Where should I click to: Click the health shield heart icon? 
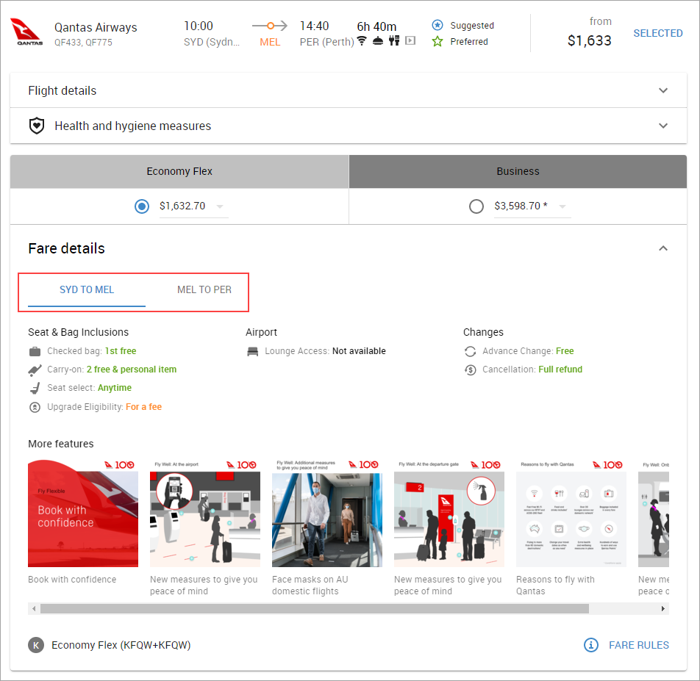(37, 126)
